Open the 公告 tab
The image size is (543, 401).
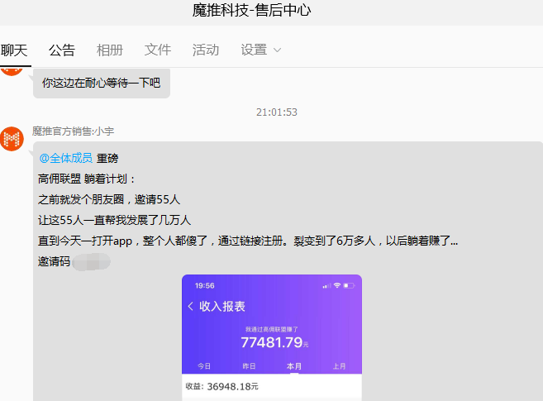(x=62, y=50)
